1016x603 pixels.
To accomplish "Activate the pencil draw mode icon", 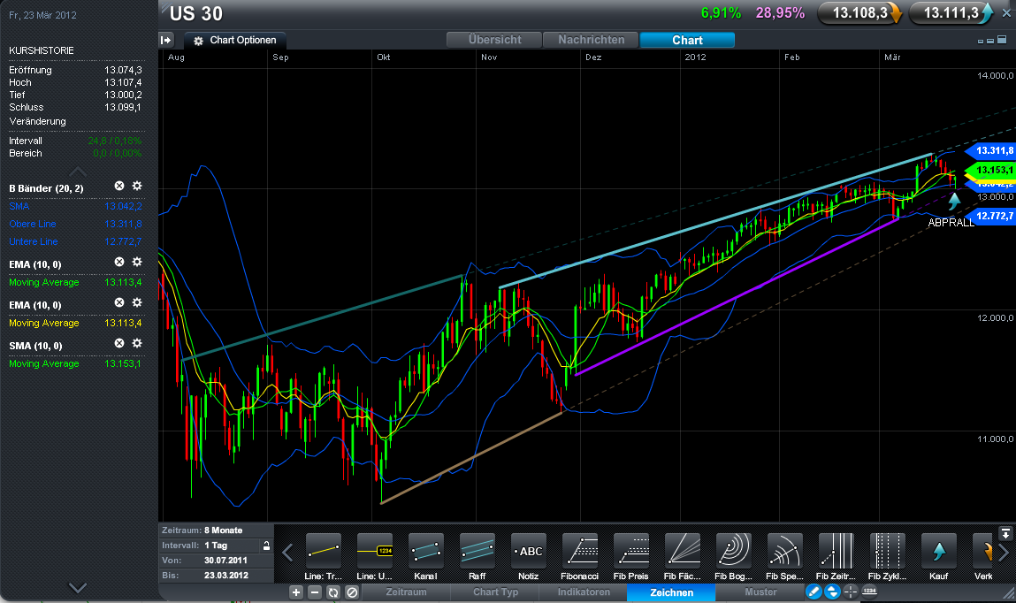I will point(814,592).
